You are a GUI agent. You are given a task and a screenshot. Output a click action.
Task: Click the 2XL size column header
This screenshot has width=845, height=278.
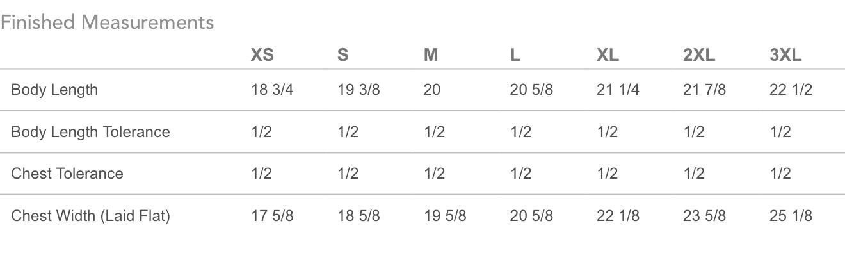point(699,56)
